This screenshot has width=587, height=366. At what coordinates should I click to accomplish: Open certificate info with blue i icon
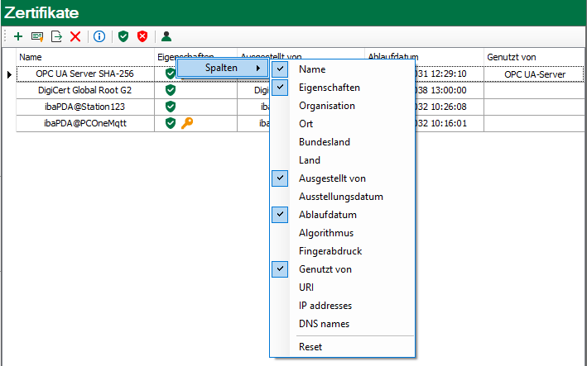click(x=99, y=36)
